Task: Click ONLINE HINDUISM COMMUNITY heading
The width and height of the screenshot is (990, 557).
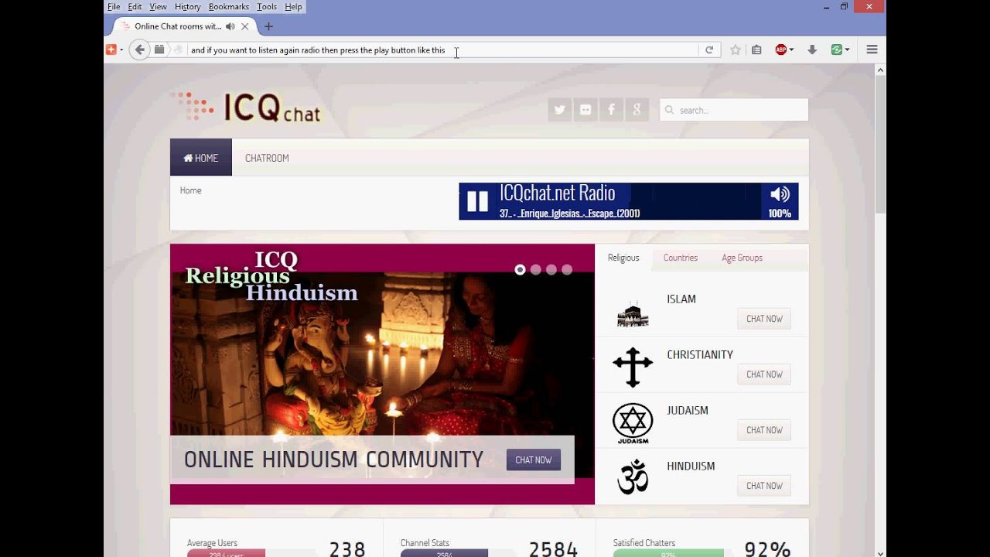Action: click(333, 460)
